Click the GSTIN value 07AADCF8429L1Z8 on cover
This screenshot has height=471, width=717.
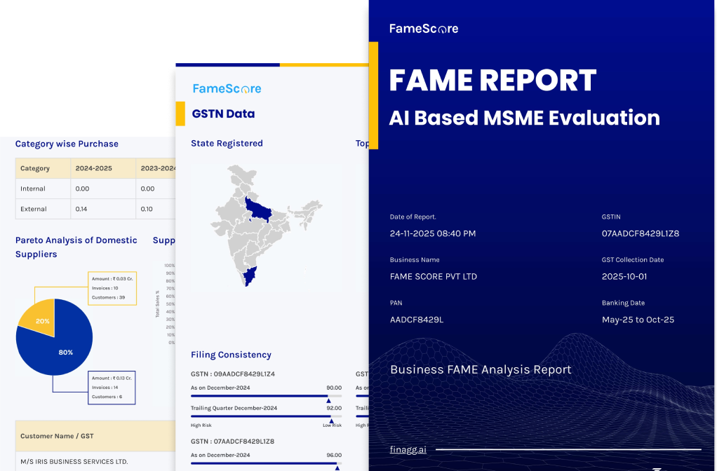pos(640,234)
